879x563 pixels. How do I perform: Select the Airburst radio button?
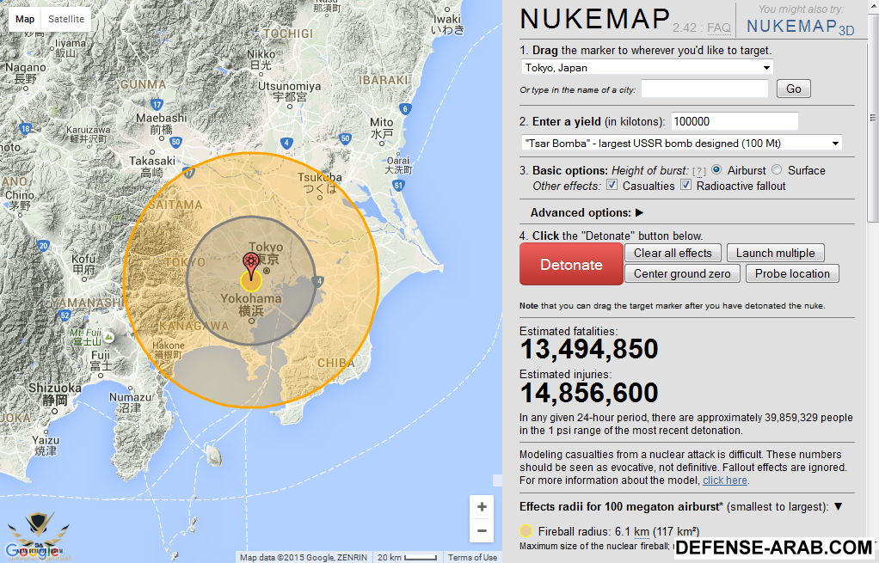pos(716,169)
